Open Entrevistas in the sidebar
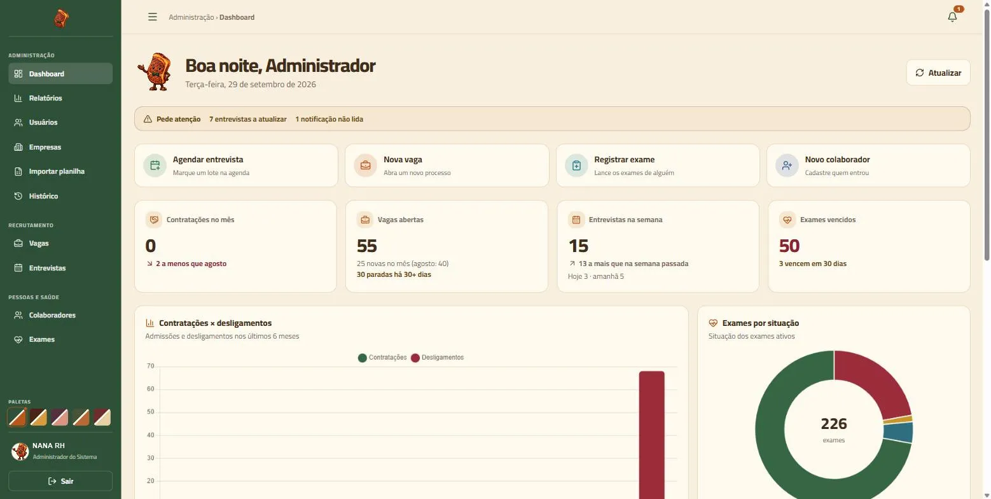This screenshot has height=499, width=991. pyautogui.click(x=60, y=268)
